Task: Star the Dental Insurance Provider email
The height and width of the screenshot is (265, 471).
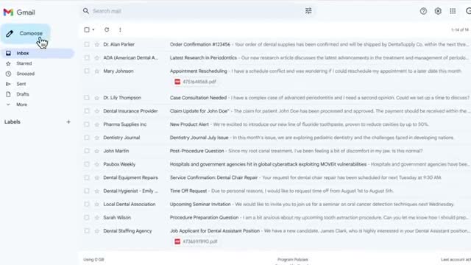Action: 96,111
